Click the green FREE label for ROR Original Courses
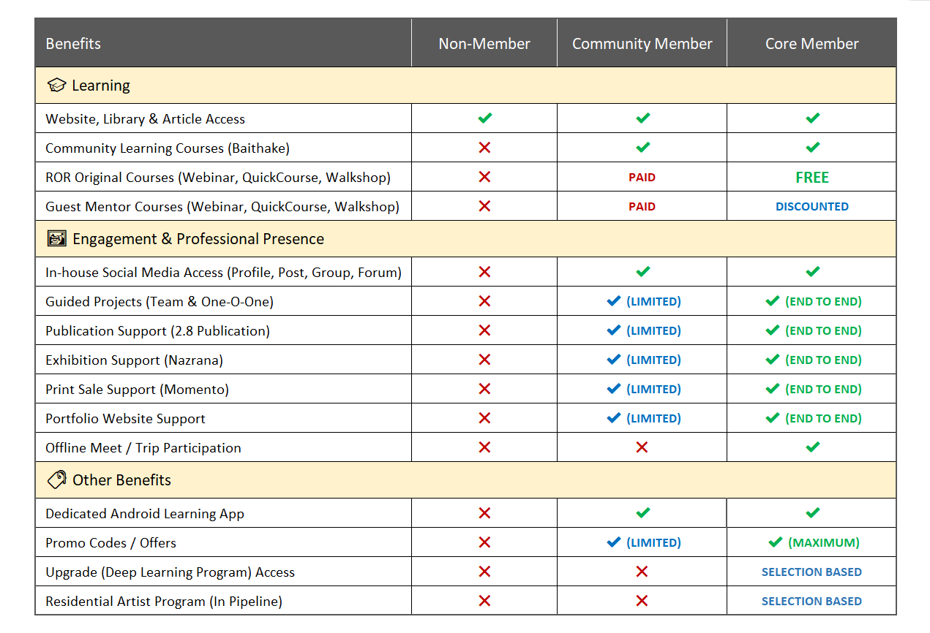This screenshot has width=930, height=633. (812, 178)
